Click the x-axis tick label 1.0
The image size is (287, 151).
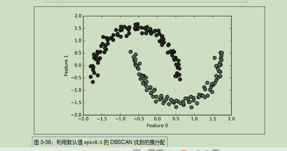click(194, 119)
